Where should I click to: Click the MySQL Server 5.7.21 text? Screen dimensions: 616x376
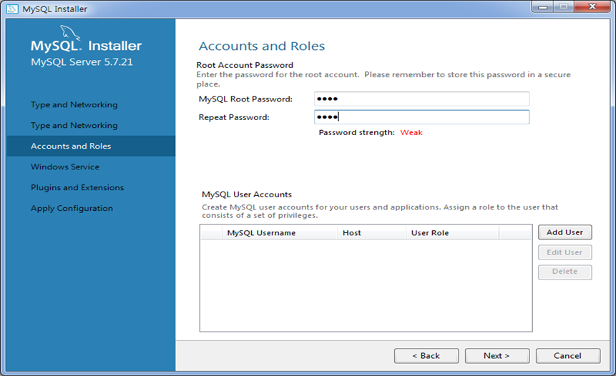pyautogui.click(x=82, y=62)
